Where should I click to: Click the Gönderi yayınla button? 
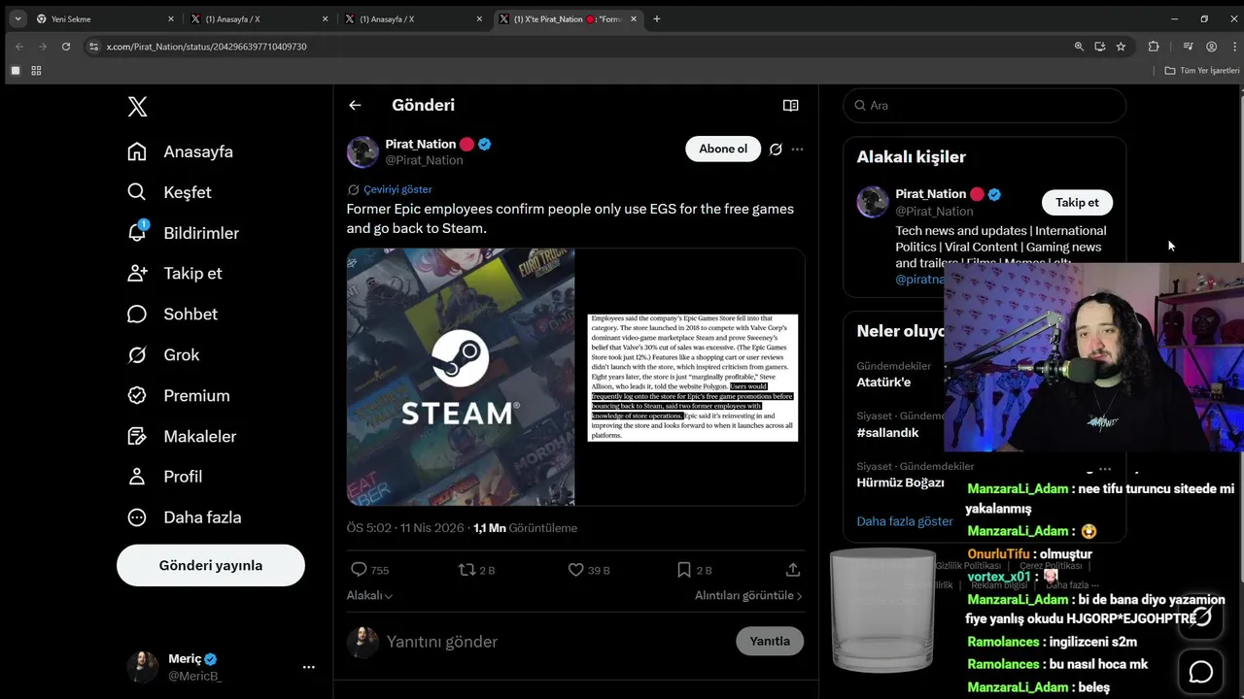coord(211,565)
